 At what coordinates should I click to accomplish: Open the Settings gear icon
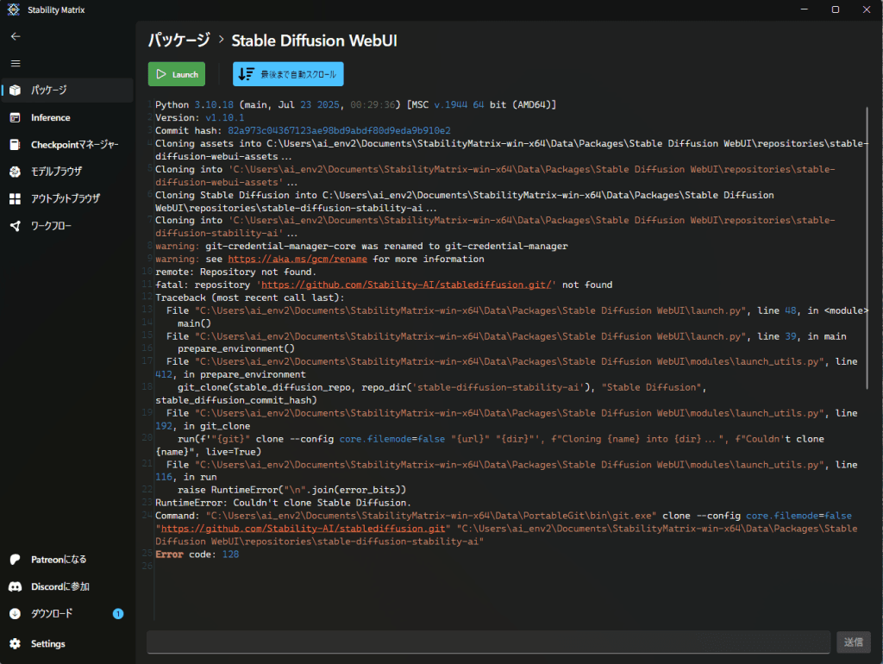point(16,643)
